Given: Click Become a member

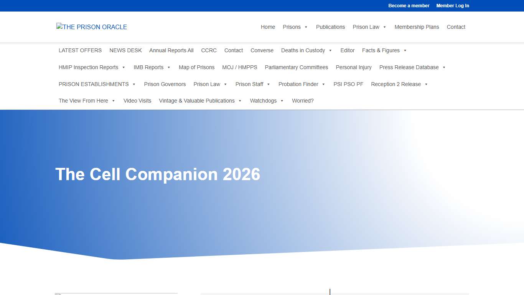Looking at the screenshot, I should pyautogui.click(x=409, y=5).
